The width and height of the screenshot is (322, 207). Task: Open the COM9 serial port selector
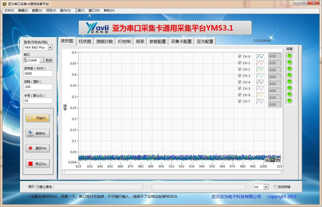click(34, 60)
